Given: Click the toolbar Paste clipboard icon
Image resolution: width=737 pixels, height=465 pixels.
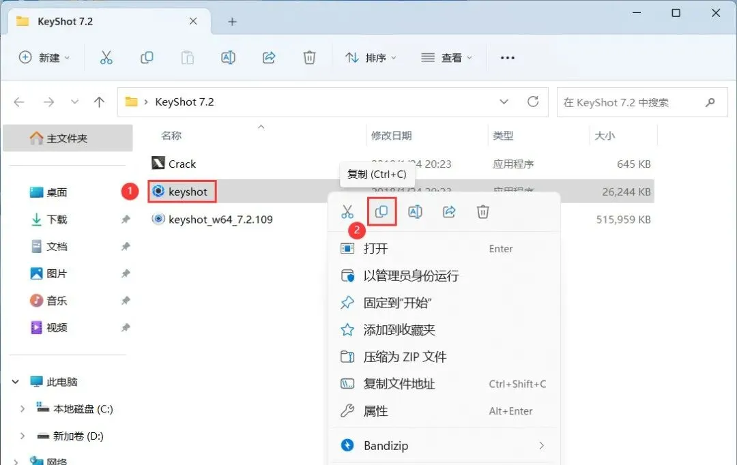Looking at the screenshot, I should click(x=188, y=58).
